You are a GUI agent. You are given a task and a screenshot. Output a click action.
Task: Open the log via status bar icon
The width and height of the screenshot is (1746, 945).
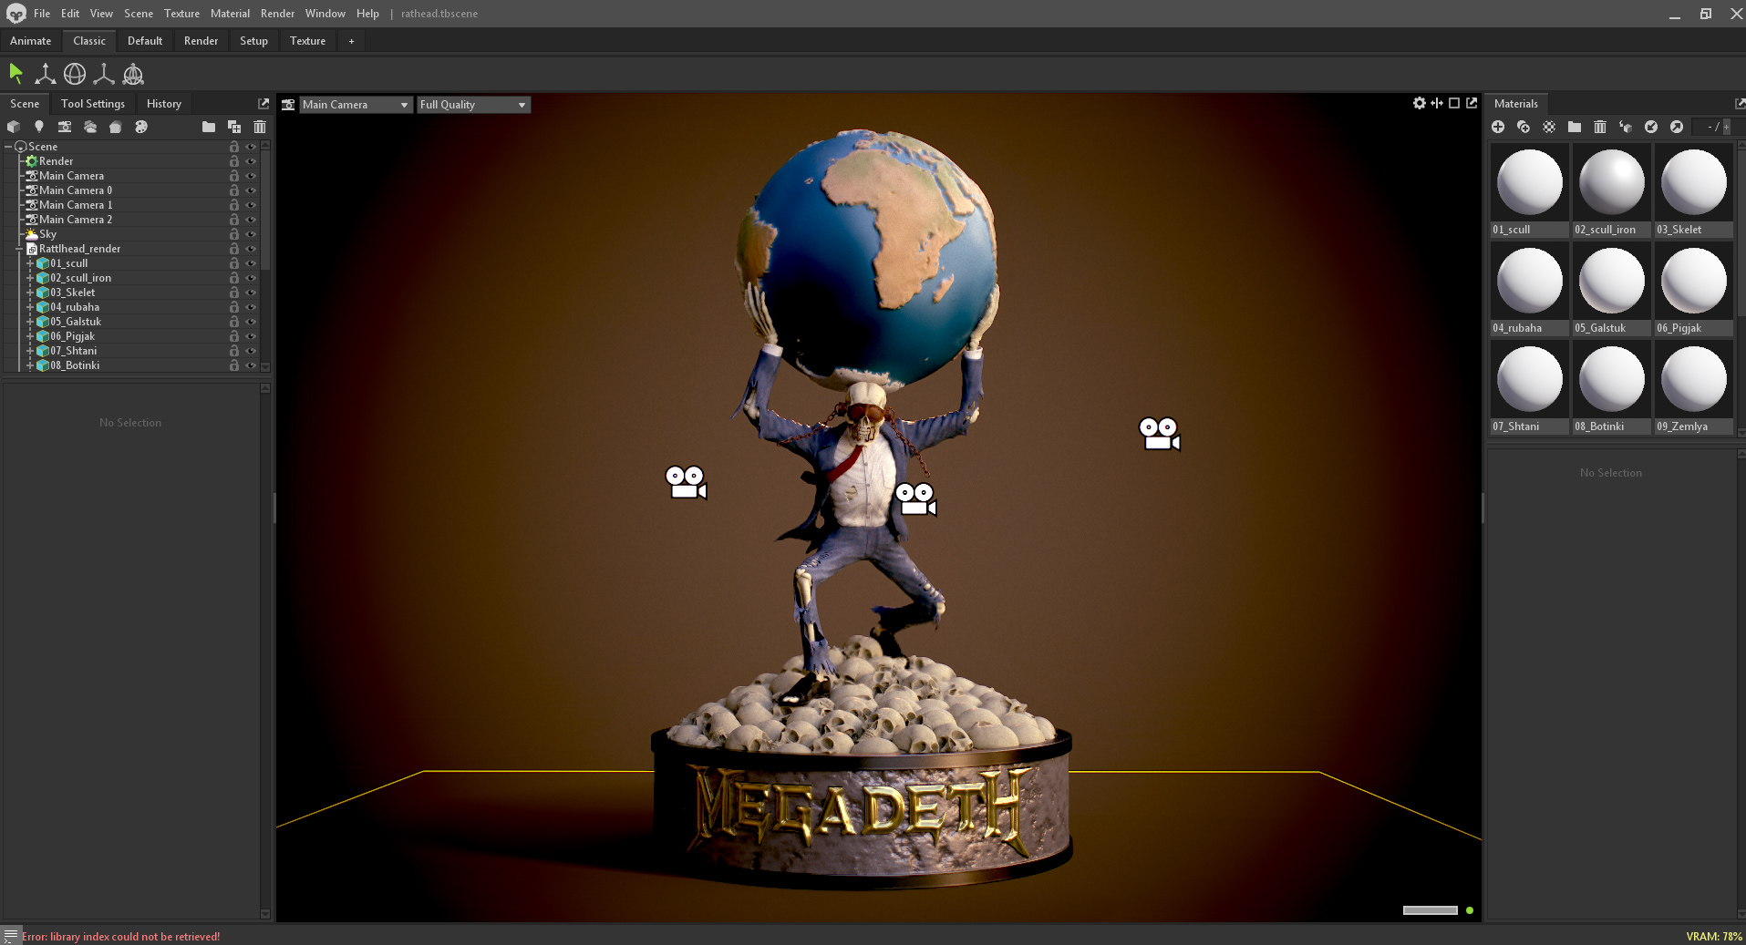11,936
